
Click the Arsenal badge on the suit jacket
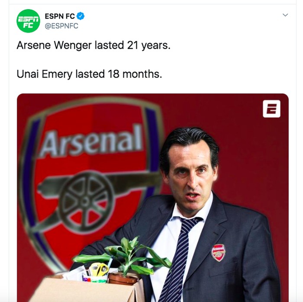pos(218,252)
